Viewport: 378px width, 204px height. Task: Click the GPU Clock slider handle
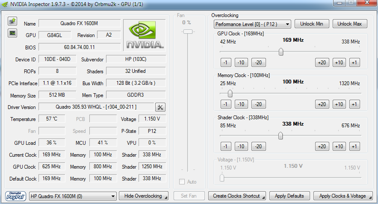pyautogui.click(x=281, y=52)
